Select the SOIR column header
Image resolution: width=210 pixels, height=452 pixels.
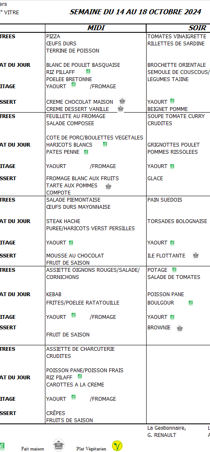coord(197,28)
